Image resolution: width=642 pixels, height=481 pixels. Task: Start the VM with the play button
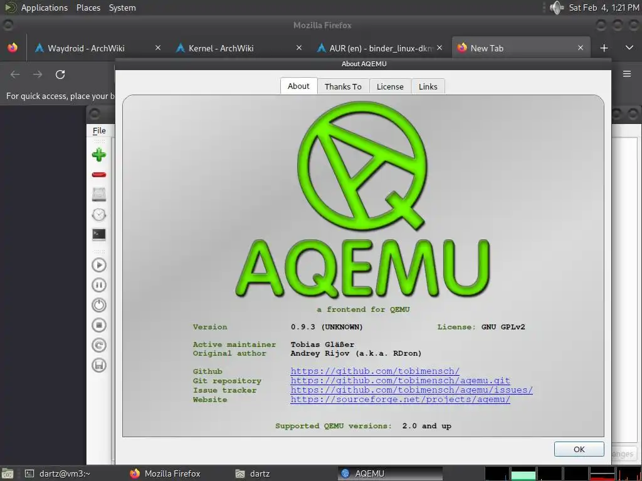coord(98,265)
